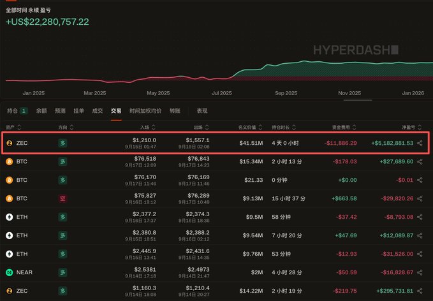
Task: Open the 表现 tab
Action: (202, 111)
